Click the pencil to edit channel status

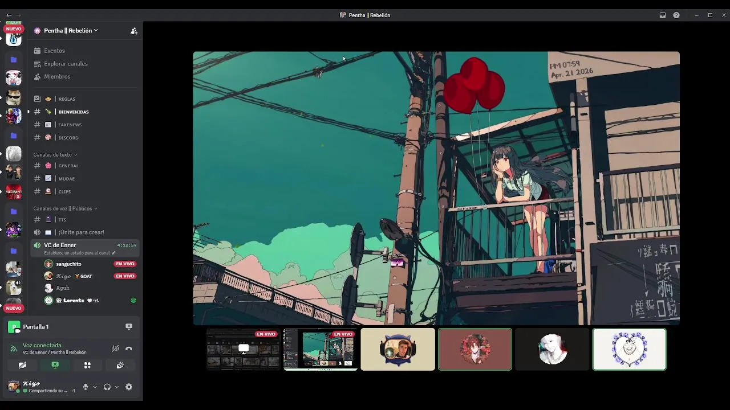113,253
